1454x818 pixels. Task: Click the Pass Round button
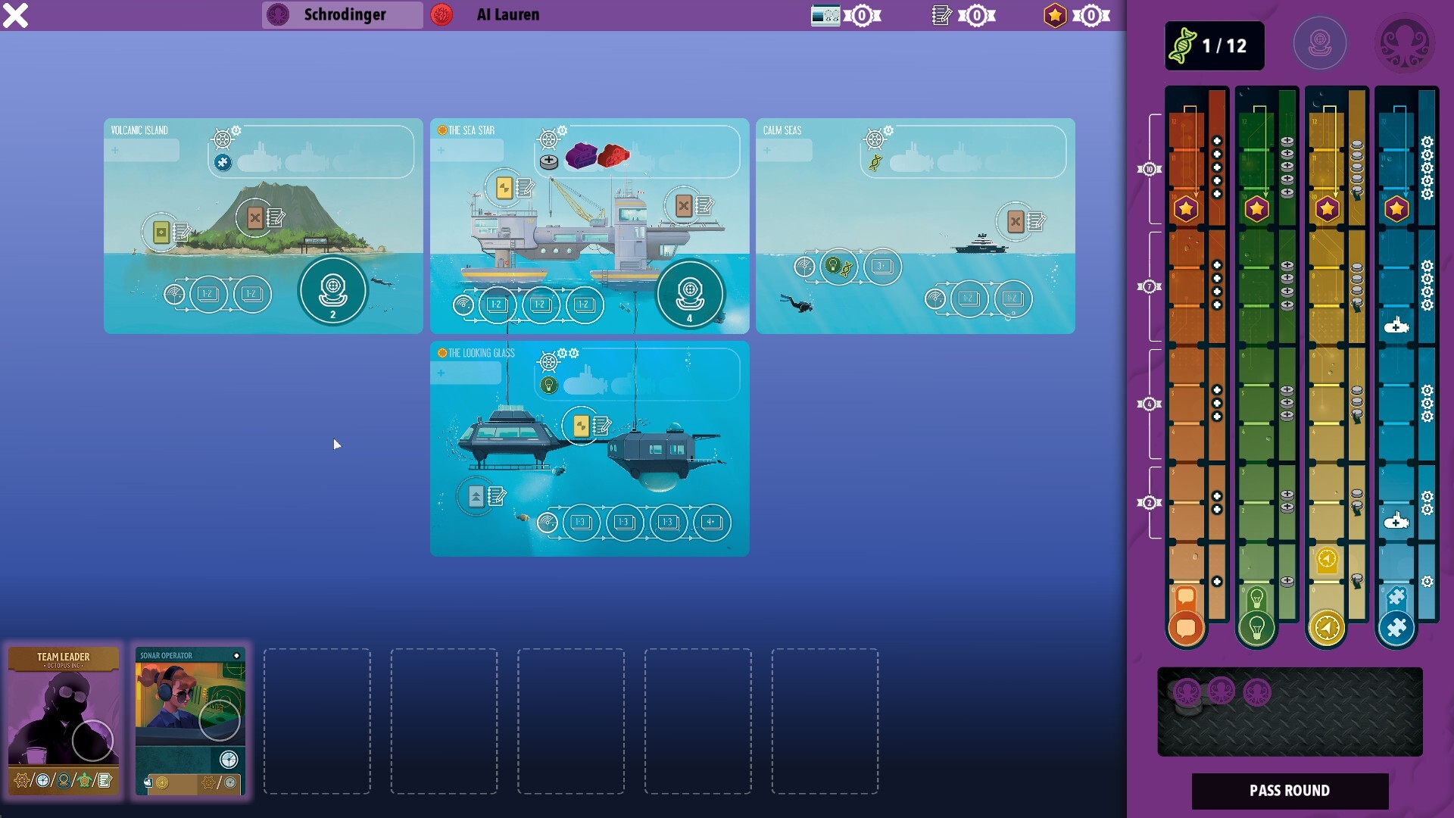1290,791
